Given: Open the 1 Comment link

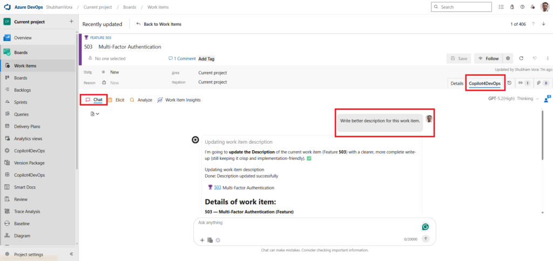Looking at the screenshot, I should click(182, 58).
